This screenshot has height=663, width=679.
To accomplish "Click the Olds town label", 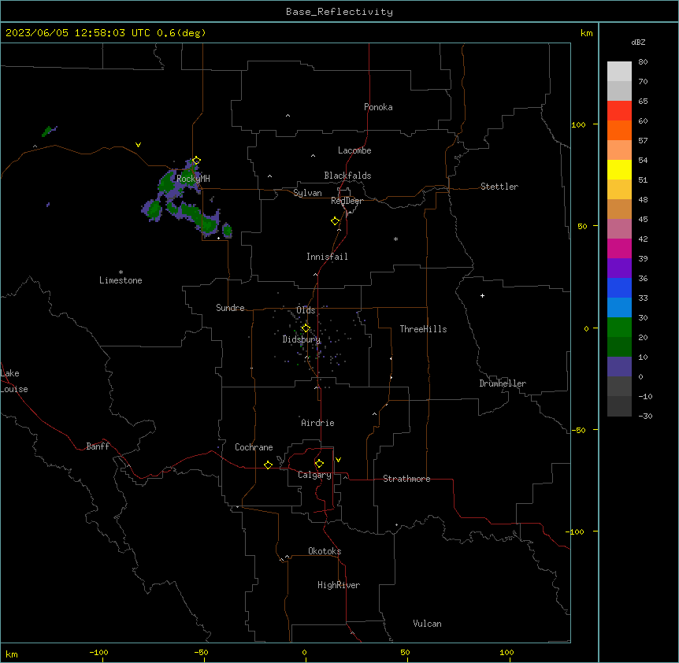I will 306,310.
